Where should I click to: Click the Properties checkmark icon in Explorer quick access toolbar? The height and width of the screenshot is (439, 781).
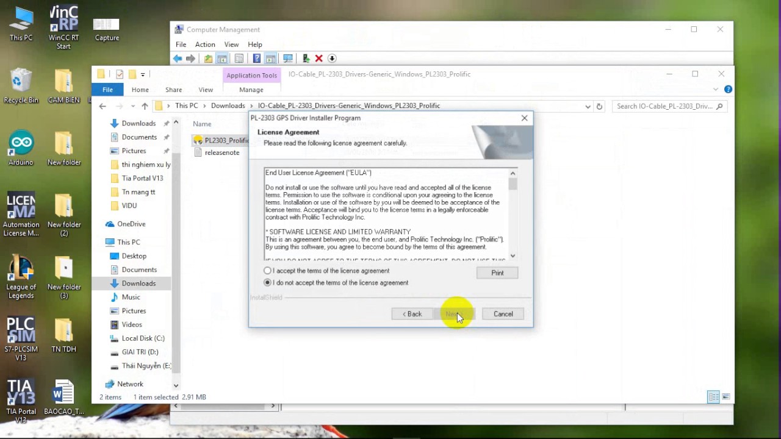tap(120, 74)
